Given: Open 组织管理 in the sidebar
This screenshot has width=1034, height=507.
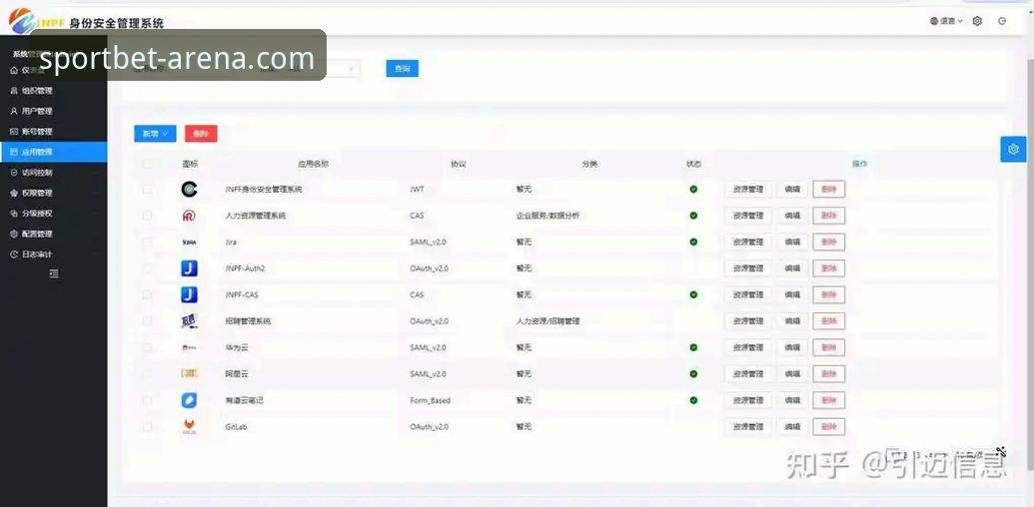Looking at the screenshot, I should click(x=53, y=90).
